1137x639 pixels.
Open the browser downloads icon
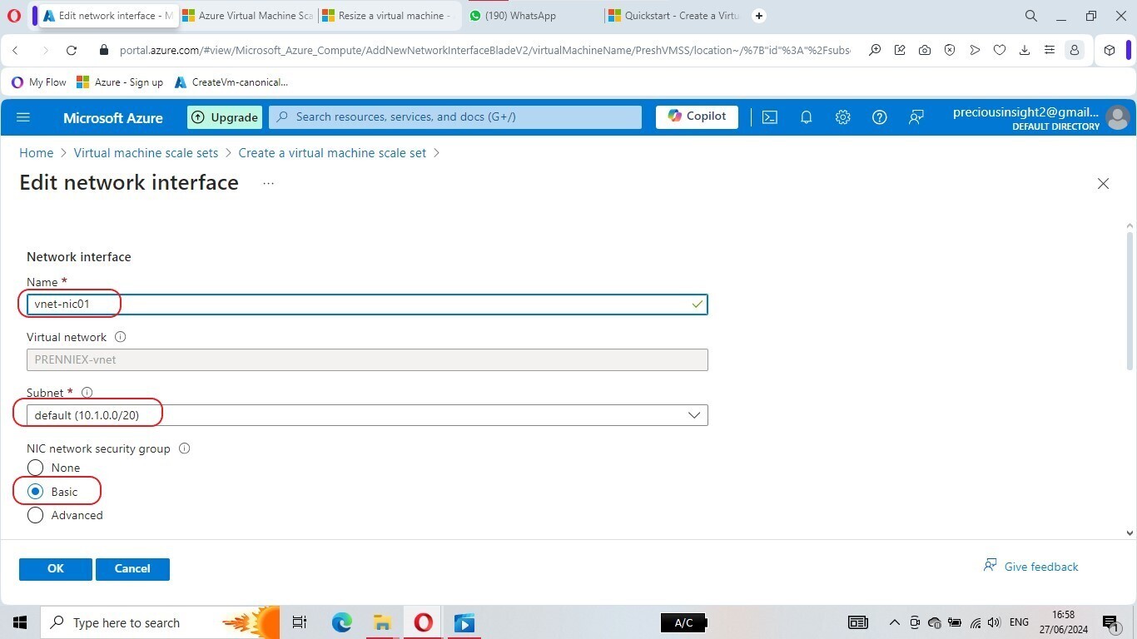(1025, 50)
